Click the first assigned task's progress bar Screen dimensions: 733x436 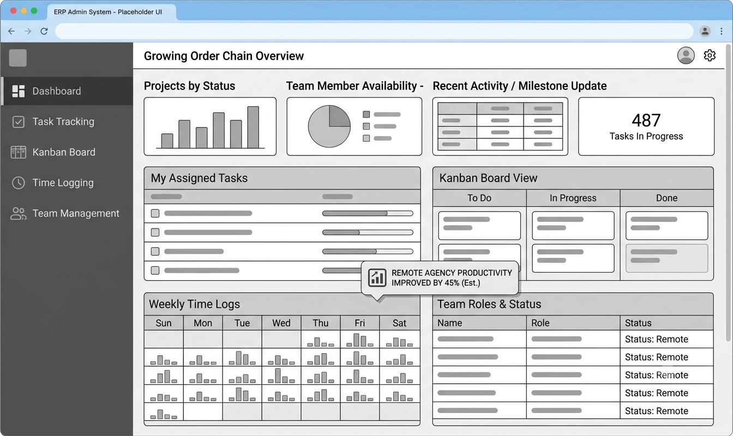pos(368,214)
